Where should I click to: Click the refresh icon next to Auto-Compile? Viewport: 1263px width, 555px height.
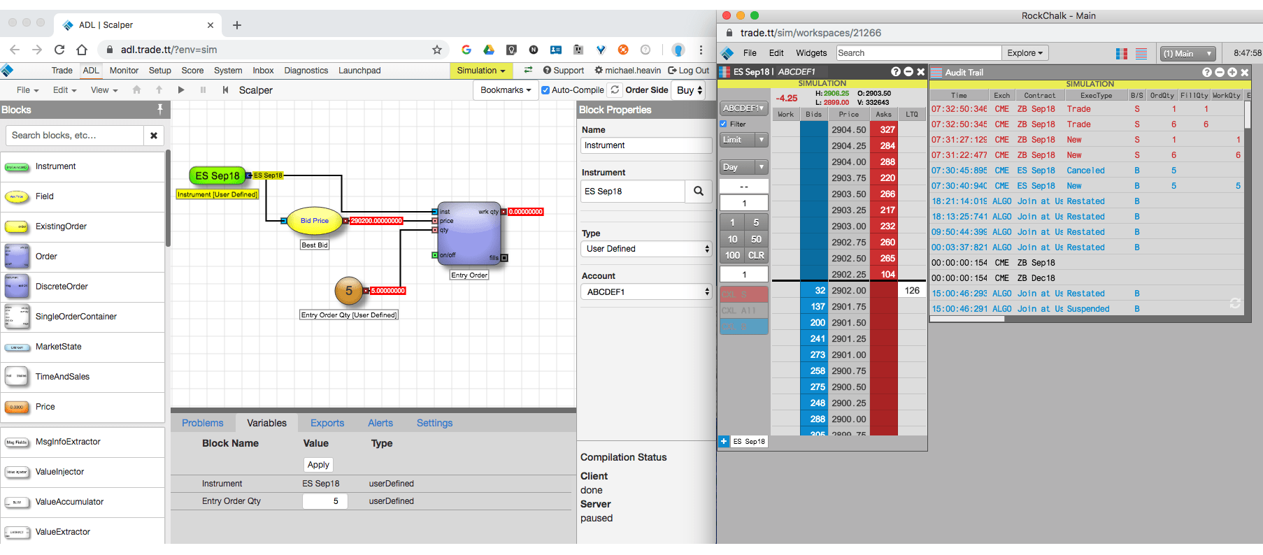pyautogui.click(x=615, y=90)
